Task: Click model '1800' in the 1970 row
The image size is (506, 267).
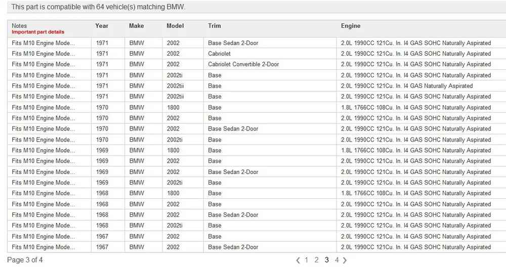Action: (x=173, y=107)
